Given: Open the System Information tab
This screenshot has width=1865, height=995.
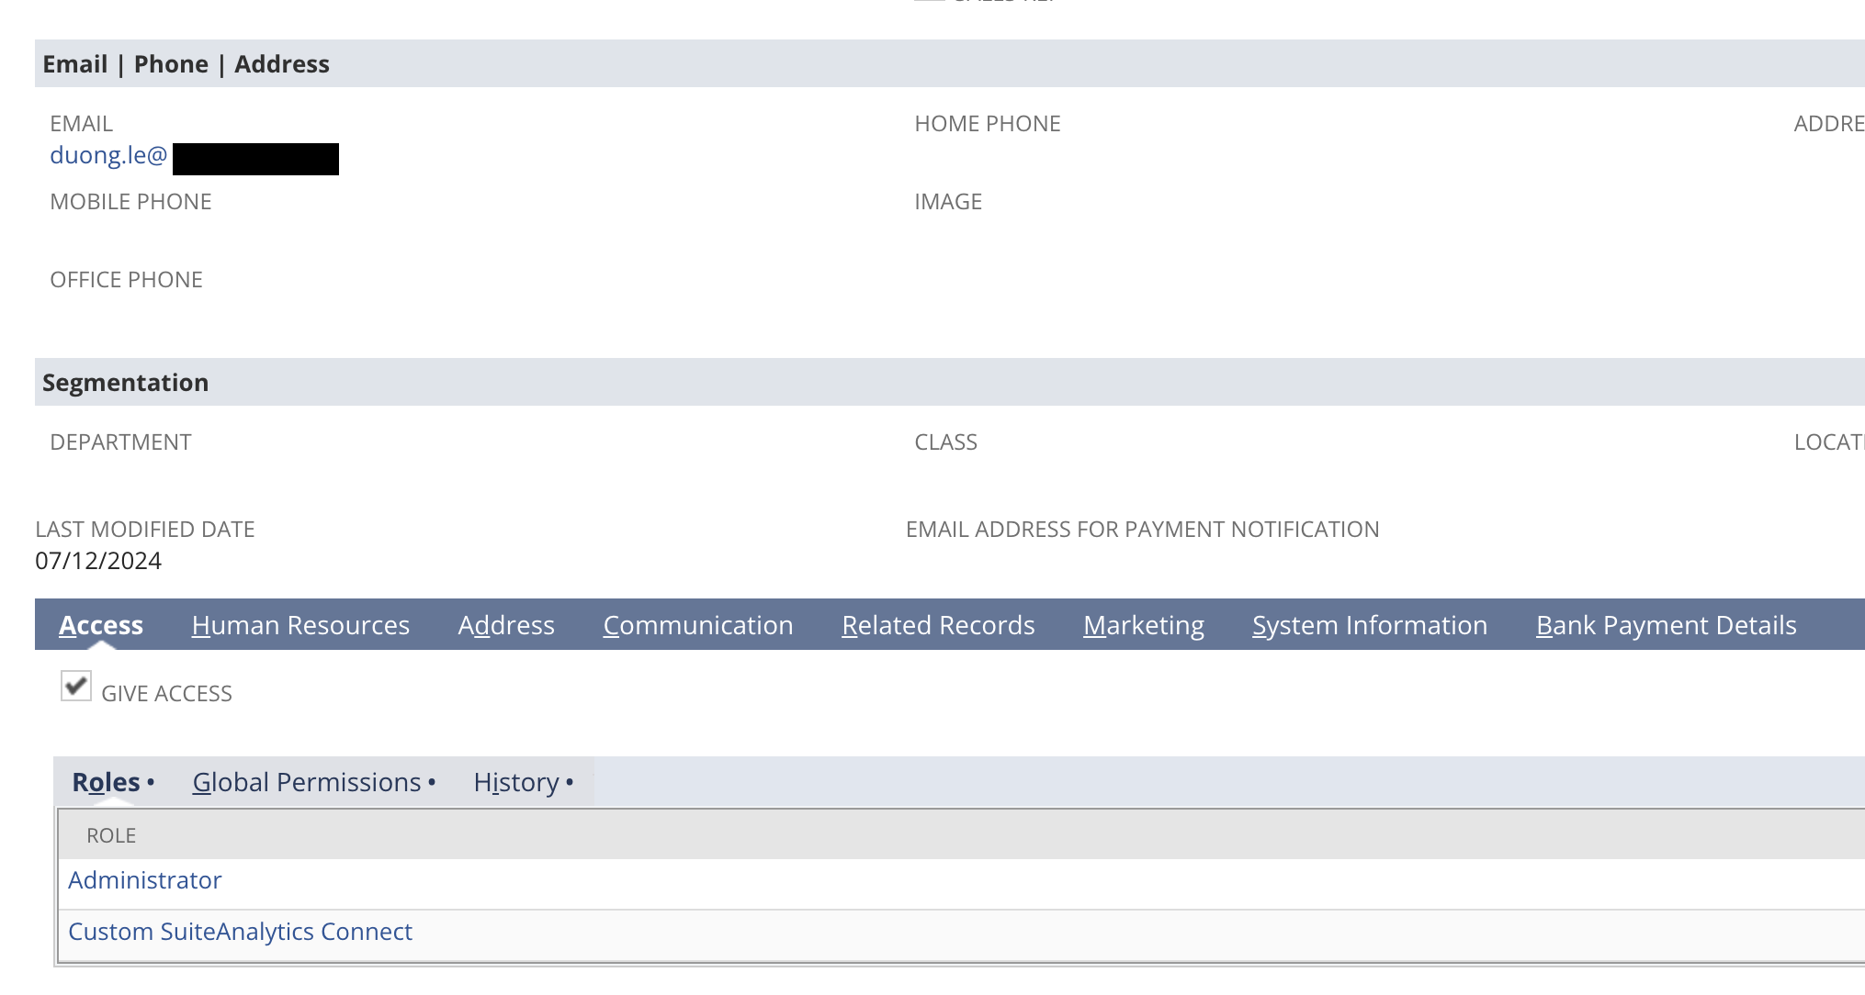Looking at the screenshot, I should pyautogui.click(x=1370, y=625).
